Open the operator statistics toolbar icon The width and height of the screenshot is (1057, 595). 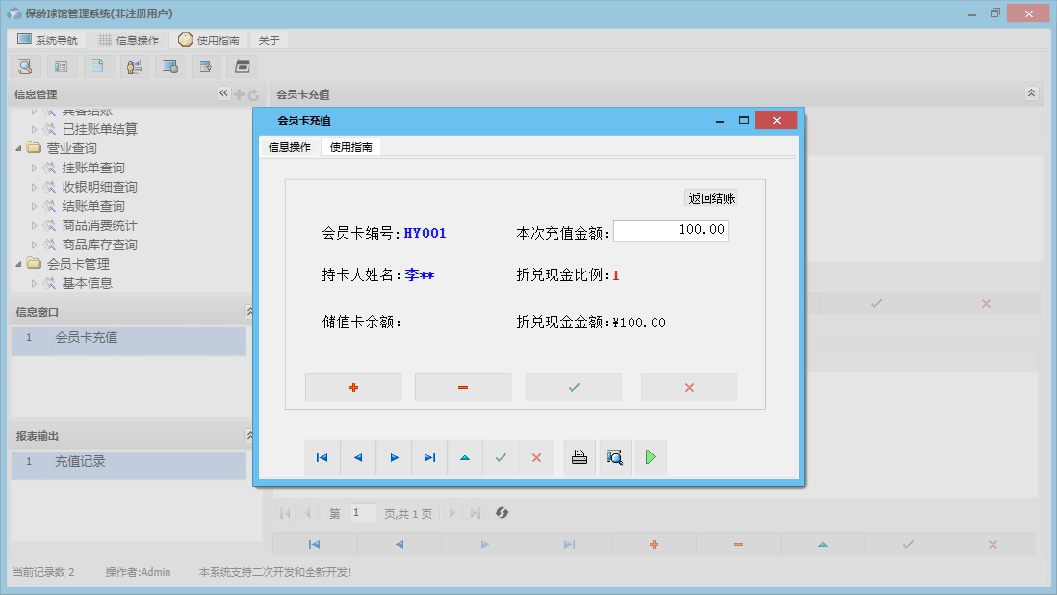coord(134,65)
